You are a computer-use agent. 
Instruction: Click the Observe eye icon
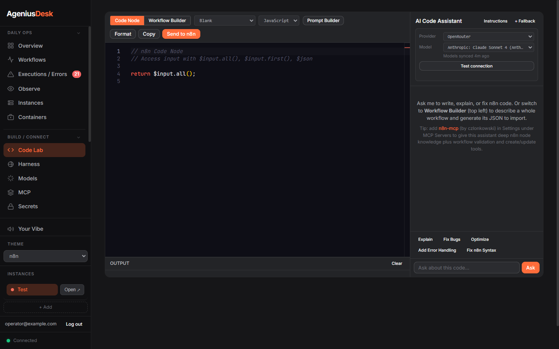[x=10, y=89]
